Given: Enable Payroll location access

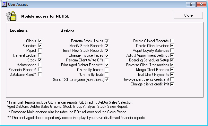Looking at the screenshot, I should (40, 51).
